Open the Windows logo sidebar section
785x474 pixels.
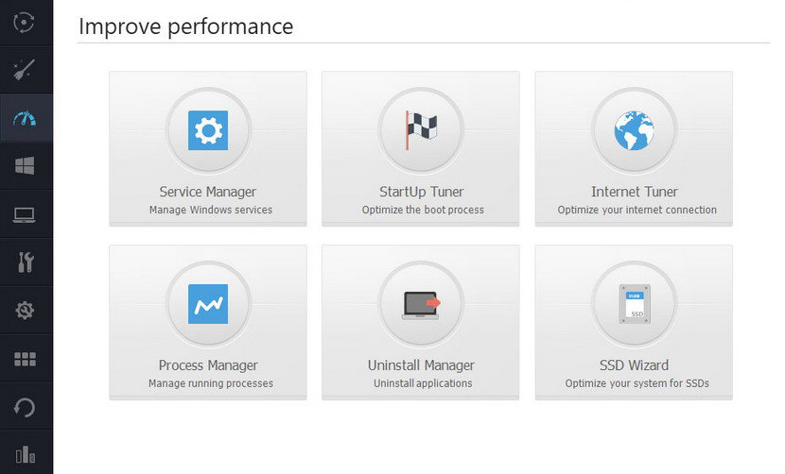pos(25,165)
